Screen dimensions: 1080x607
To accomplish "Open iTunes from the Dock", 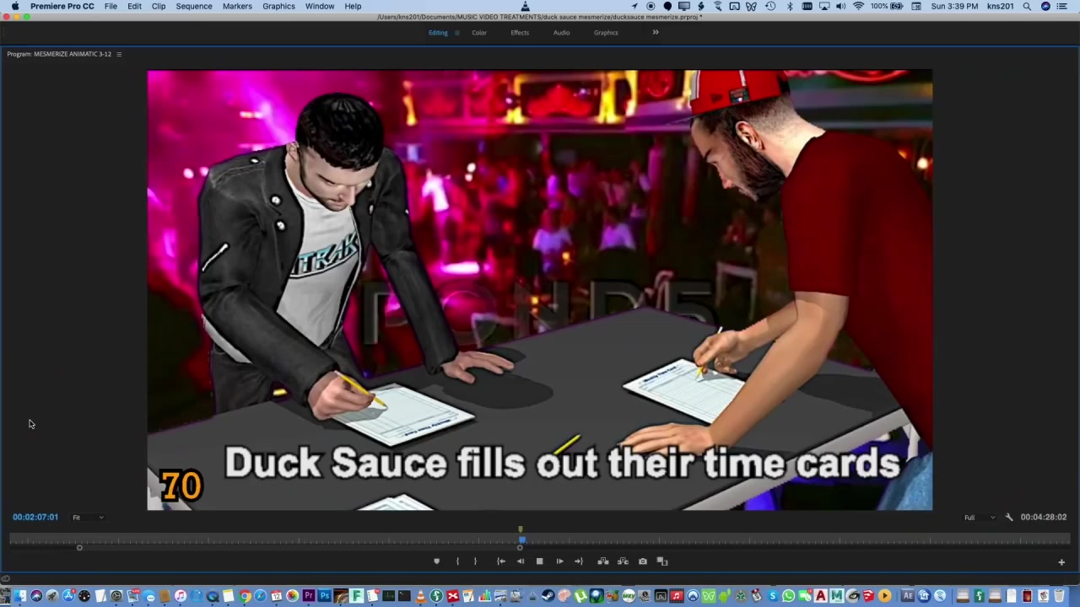I will 180,596.
